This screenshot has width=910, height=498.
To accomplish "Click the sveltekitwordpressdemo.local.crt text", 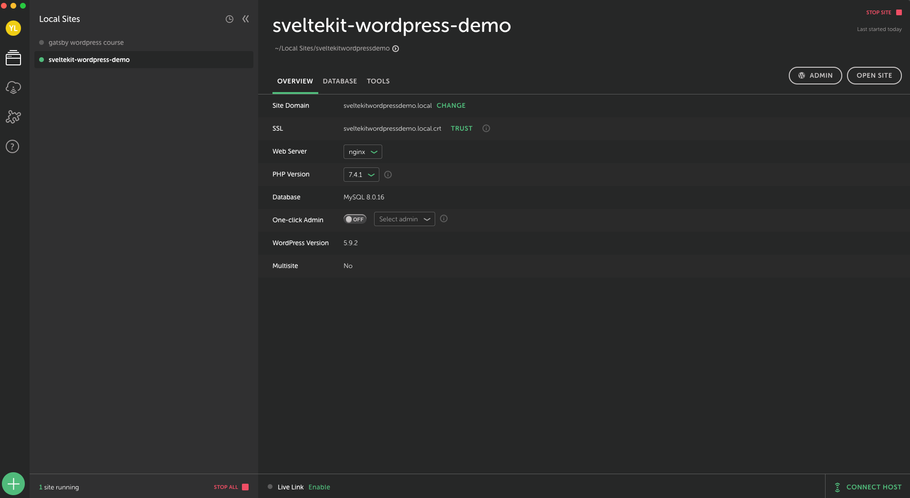I will [x=392, y=128].
